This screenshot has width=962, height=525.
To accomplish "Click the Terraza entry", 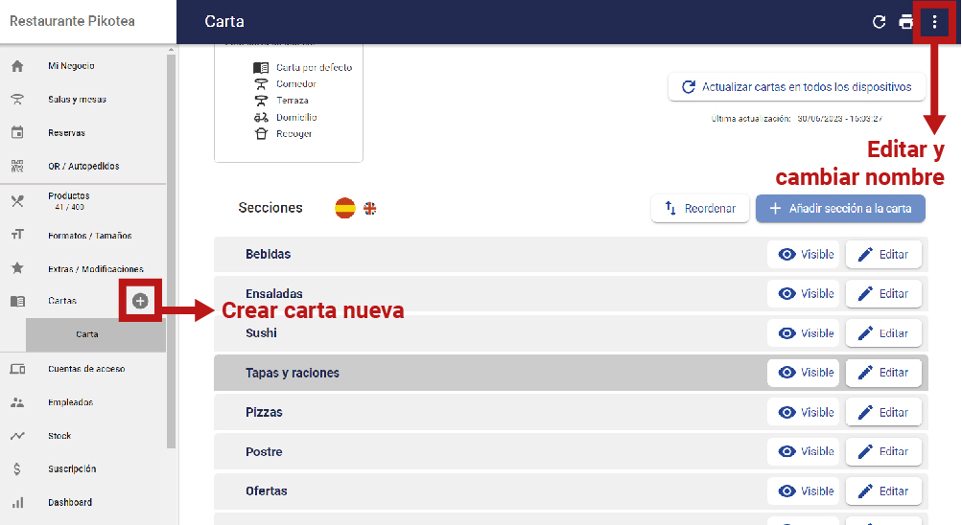I will pos(282,101).
